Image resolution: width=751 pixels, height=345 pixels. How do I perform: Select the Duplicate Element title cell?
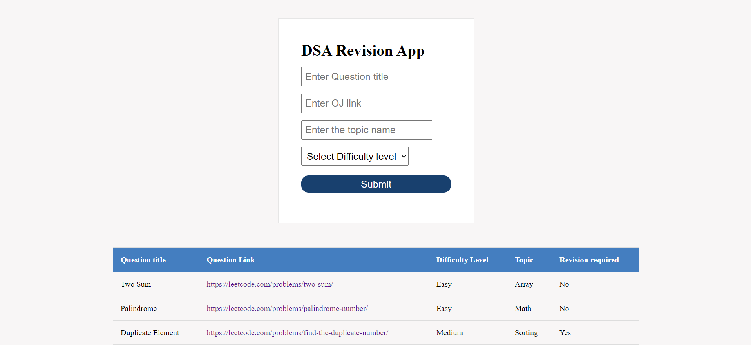(156, 333)
